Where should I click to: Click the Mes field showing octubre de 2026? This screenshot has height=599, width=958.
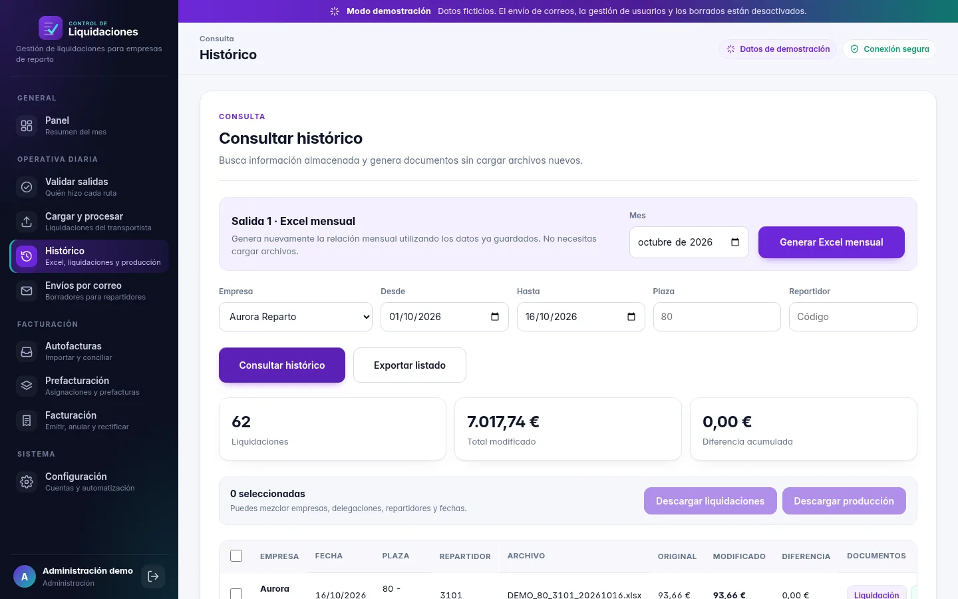(689, 242)
